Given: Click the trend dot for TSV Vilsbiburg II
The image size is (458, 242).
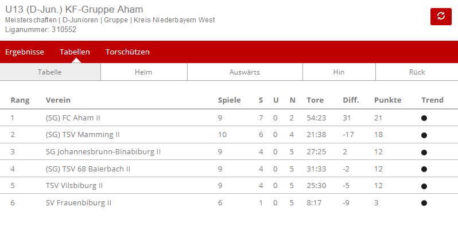Looking at the screenshot, I should coord(424,186).
